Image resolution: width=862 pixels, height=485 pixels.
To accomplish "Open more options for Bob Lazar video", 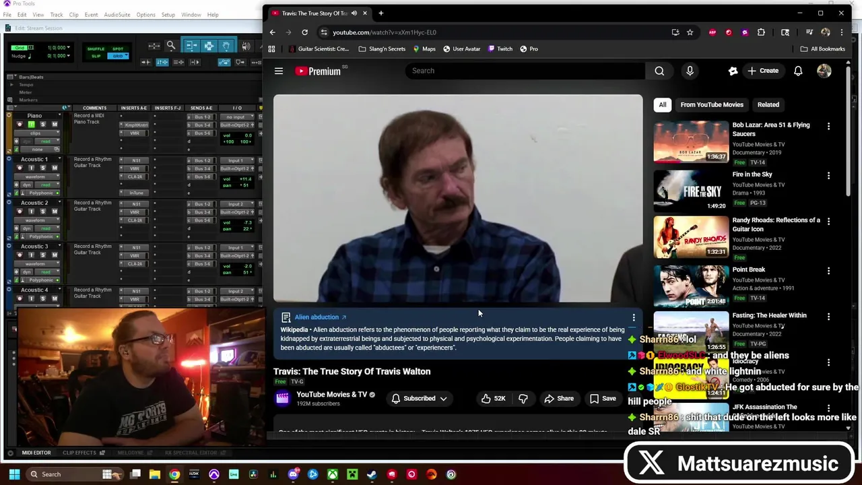I will [828, 126].
